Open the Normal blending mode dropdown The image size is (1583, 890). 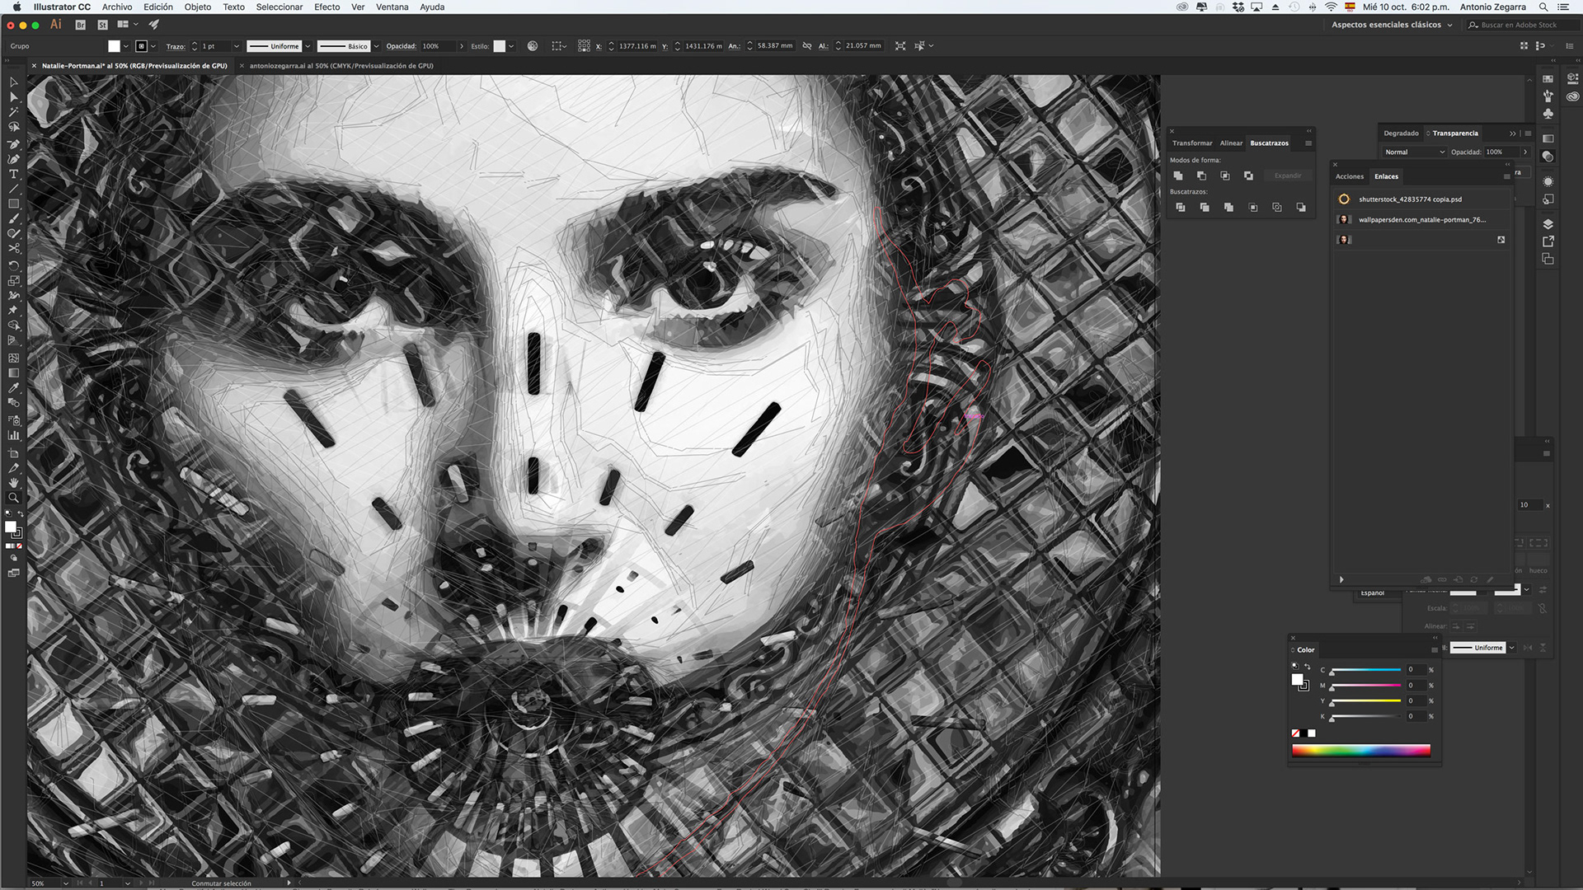(1414, 152)
